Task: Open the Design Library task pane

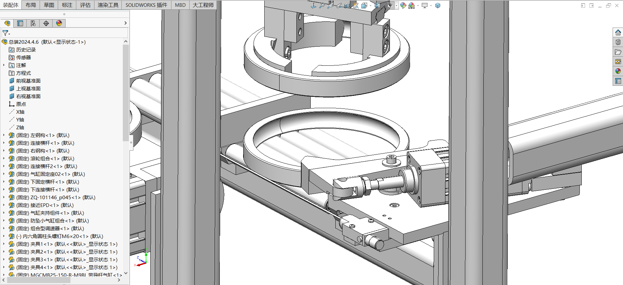Action: [618, 42]
